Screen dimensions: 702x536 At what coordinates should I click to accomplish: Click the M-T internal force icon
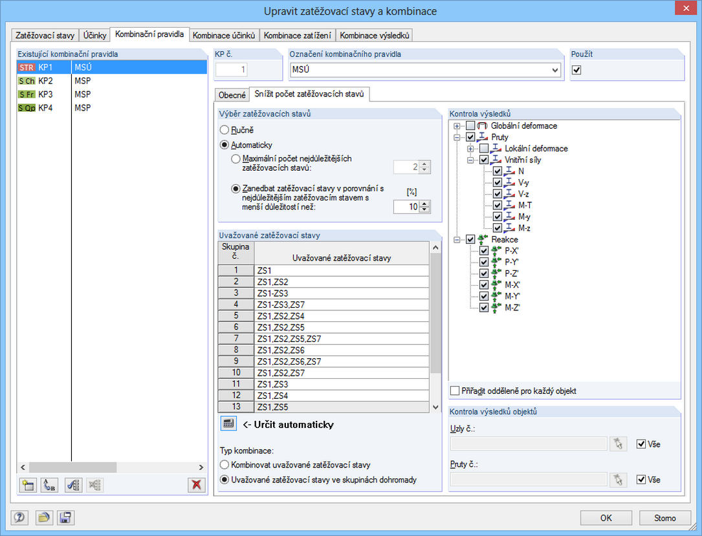(509, 205)
